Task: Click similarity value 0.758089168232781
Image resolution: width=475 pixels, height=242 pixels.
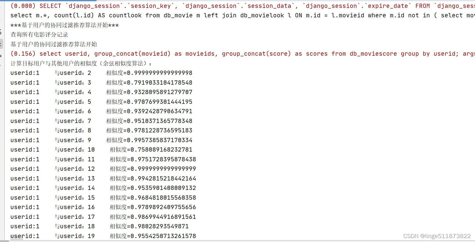Action: 161,150
